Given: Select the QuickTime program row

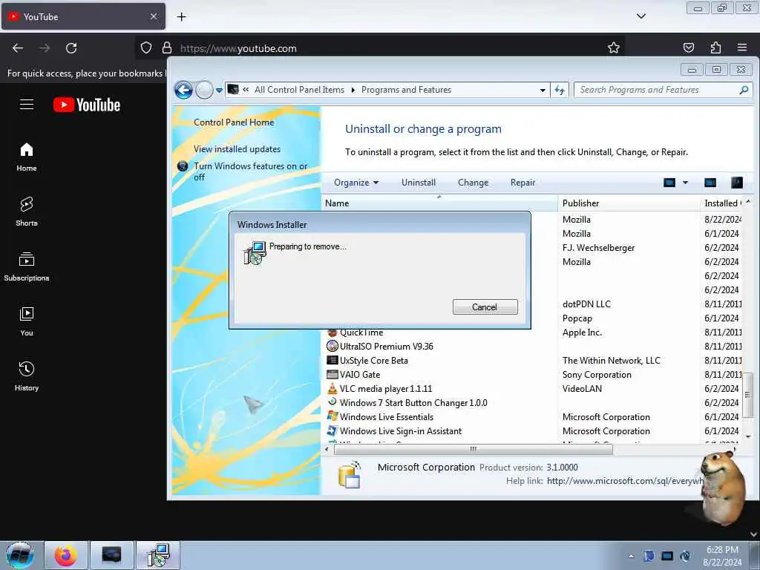Looking at the screenshot, I should click(533, 332).
